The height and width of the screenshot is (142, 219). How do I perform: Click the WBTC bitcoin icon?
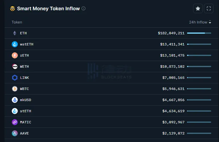(x=15, y=89)
